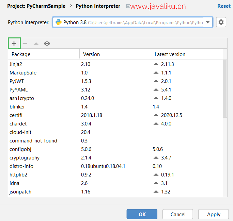Click the upgrade arrow next to 1.4.0
This screenshot has width=233, height=221.
(x=156, y=98)
